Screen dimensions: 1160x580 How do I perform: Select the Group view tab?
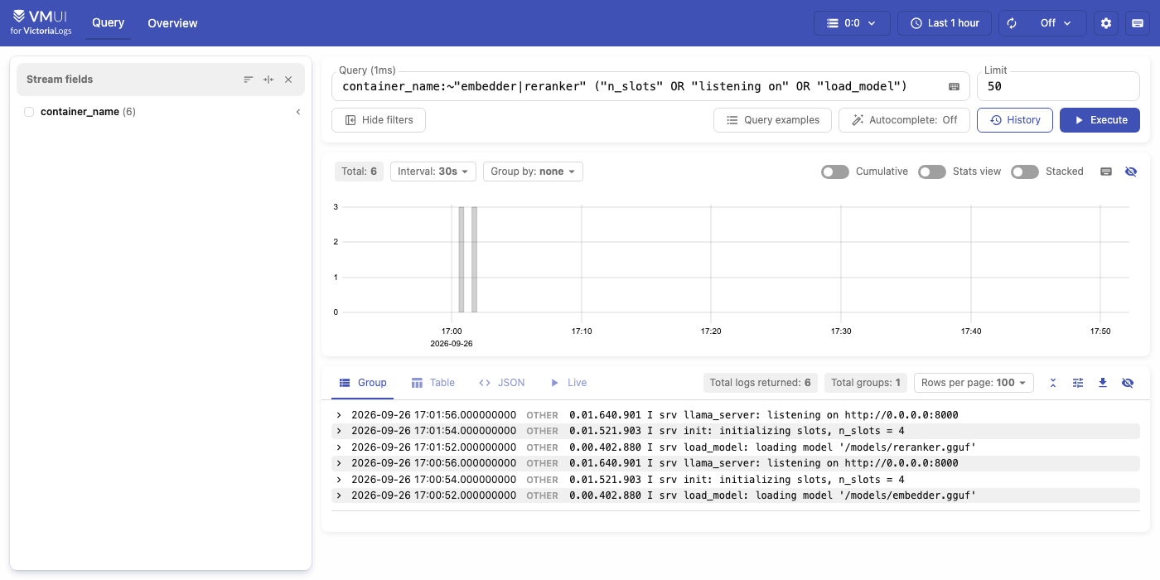(x=363, y=383)
